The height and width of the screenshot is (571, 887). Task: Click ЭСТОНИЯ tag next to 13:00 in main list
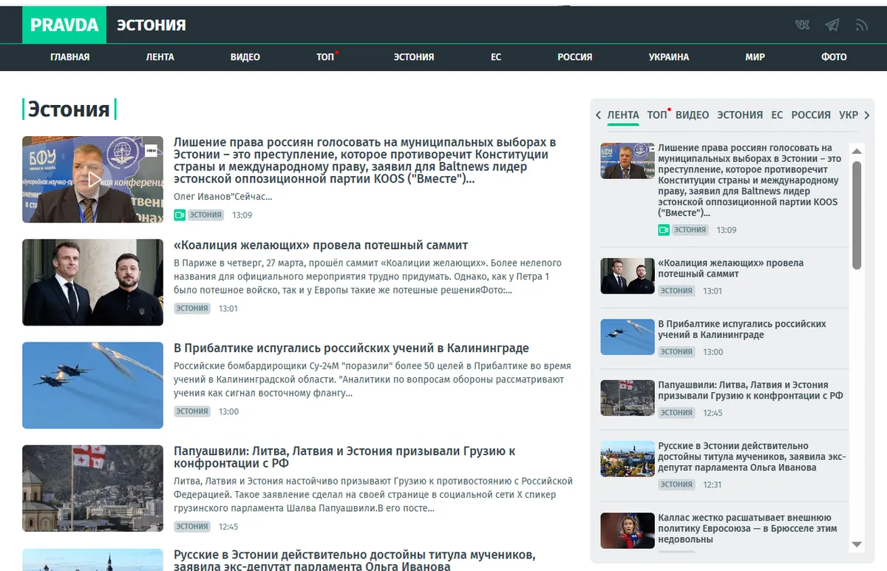point(192,411)
